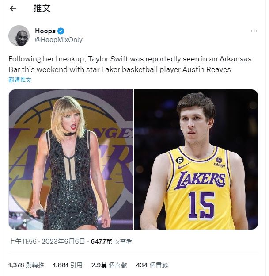269x276 pixels.
Task: Open the right photo of Lakers player
Action: [x=196, y=159]
